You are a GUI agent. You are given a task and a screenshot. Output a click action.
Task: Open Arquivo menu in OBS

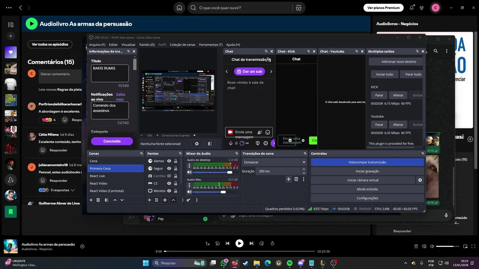coord(97,44)
